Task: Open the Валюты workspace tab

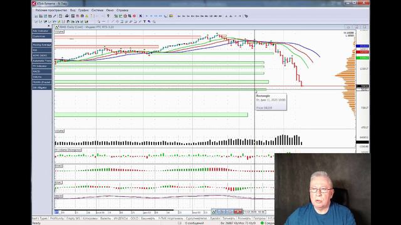Action: pyautogui.click(x=105, y=219)
